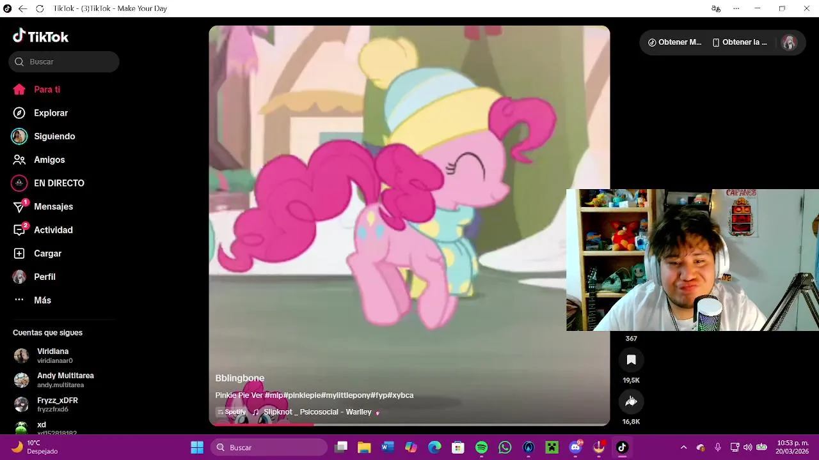Click Viridiana's avatar thumbnail
Viewport: 819px width, 460px height.
pyautogui.click(x=21, y=356)
